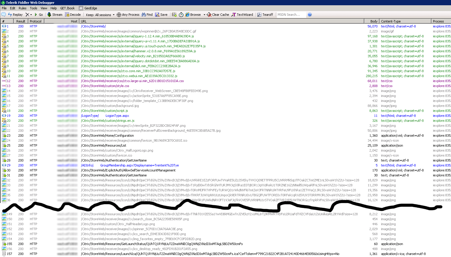
Task: Expand the Keep: All sessions dropdown
Action: [100, 15]
